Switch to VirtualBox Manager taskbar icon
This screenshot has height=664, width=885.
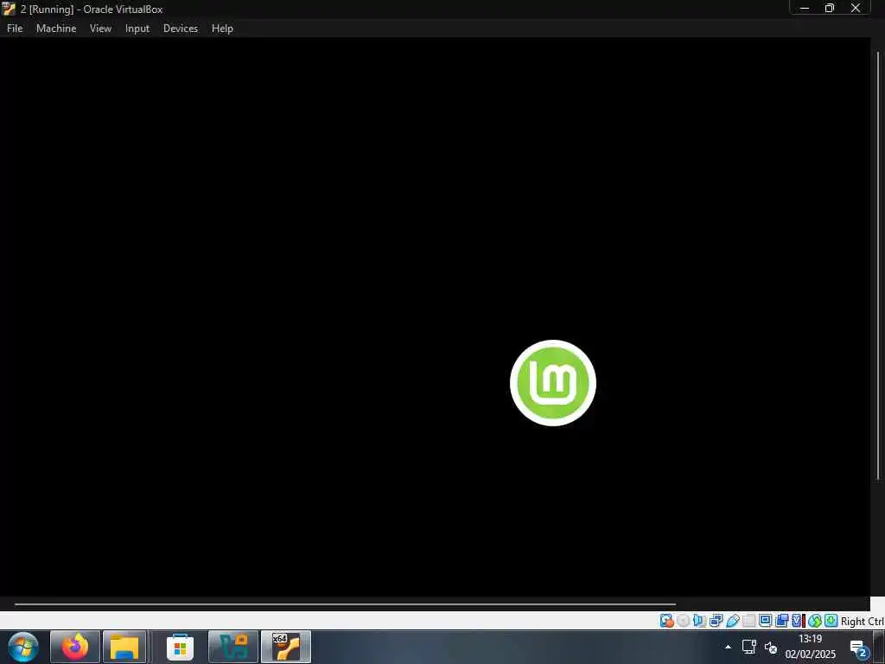233,647
